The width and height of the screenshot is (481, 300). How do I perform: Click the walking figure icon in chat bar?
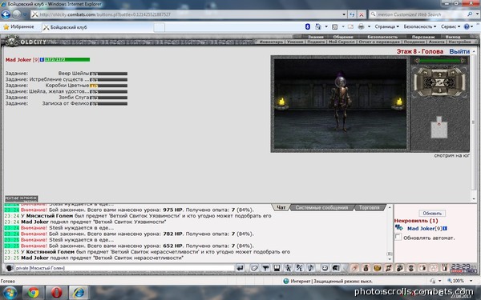click(288, 268)
